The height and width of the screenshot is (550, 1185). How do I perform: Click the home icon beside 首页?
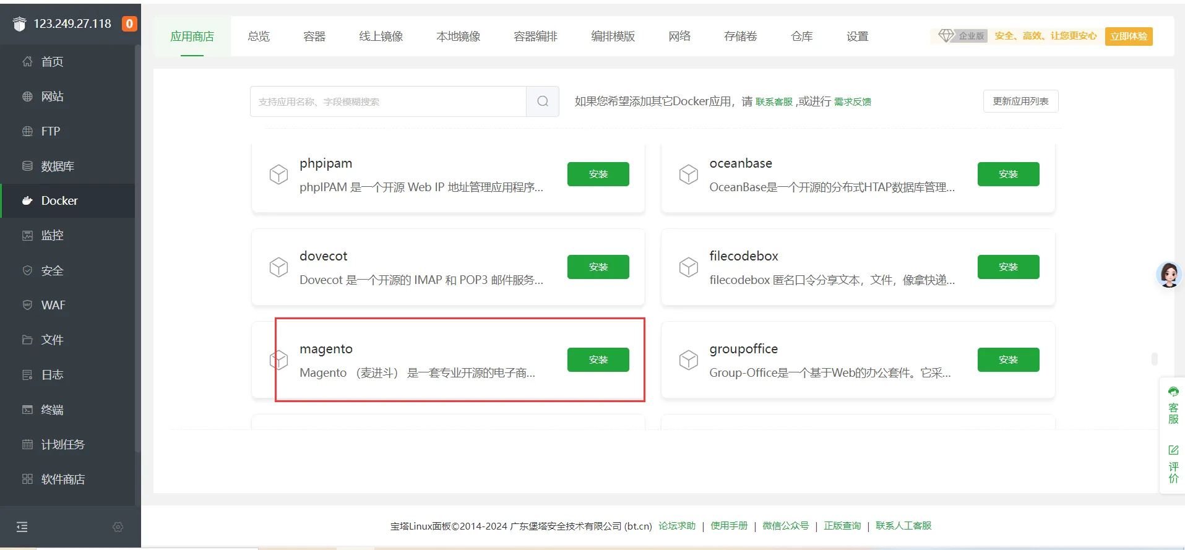pyautogui.click(x=27, y=61)
